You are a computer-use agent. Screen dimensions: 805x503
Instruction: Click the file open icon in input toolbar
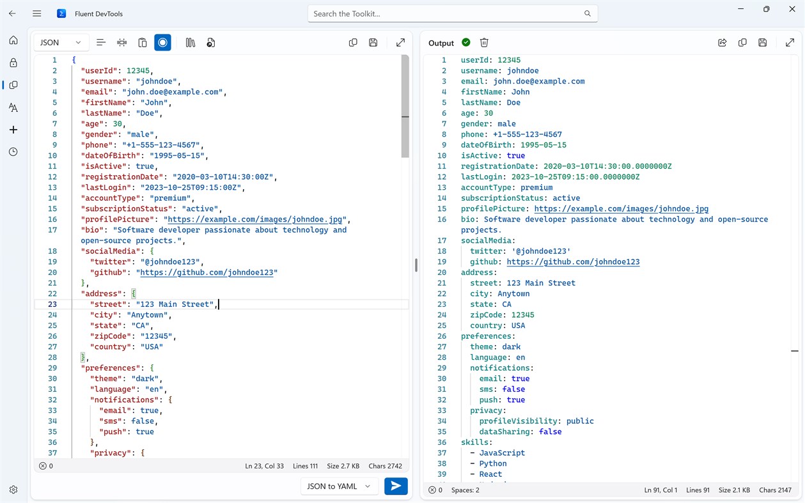tap(211, 43)
